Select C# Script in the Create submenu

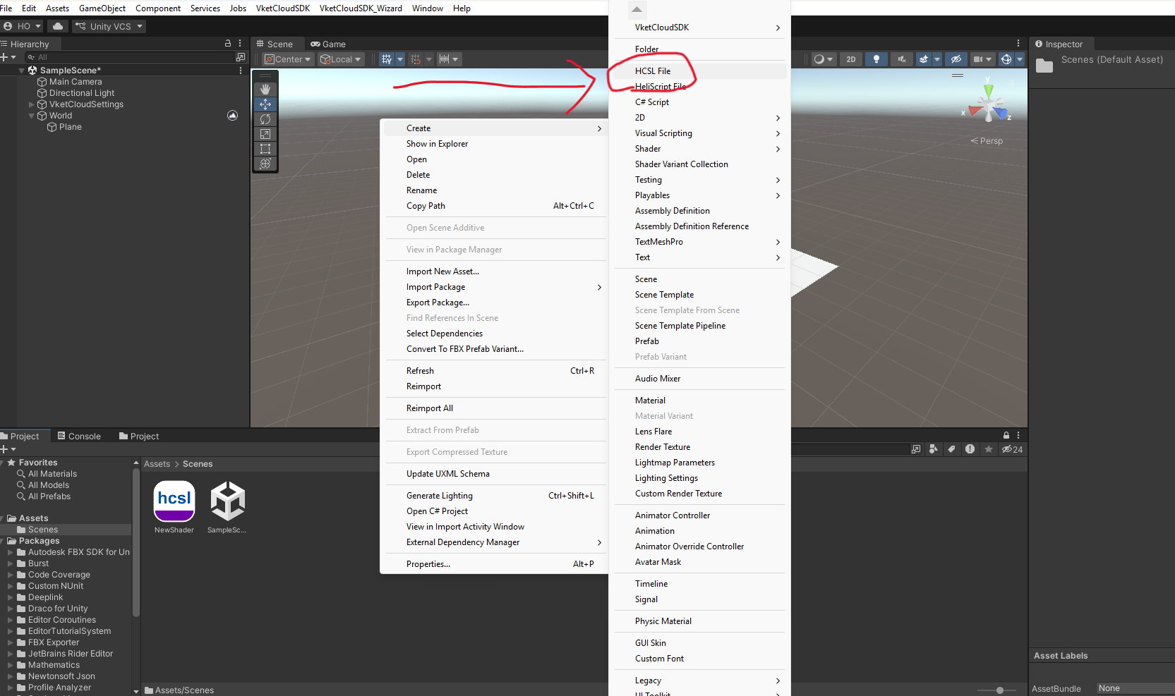tap(652, 102)
